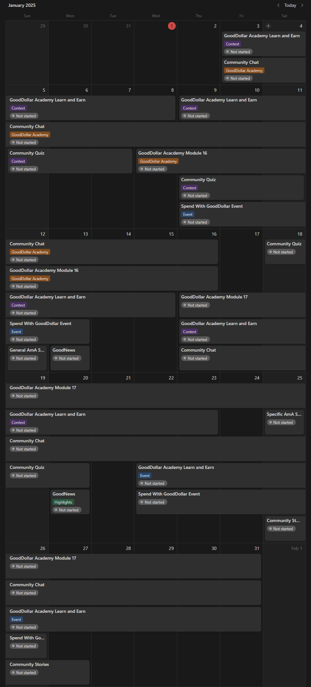The width and height of the screenshot is (311, 687).
Task: Open Community Chat event starting January 12
Action: point(112,252)
